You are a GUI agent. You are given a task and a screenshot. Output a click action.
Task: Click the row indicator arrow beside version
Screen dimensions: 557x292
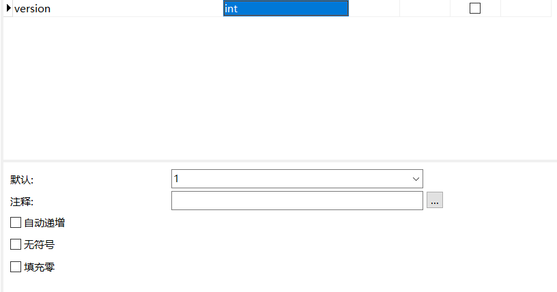(8, 8)
